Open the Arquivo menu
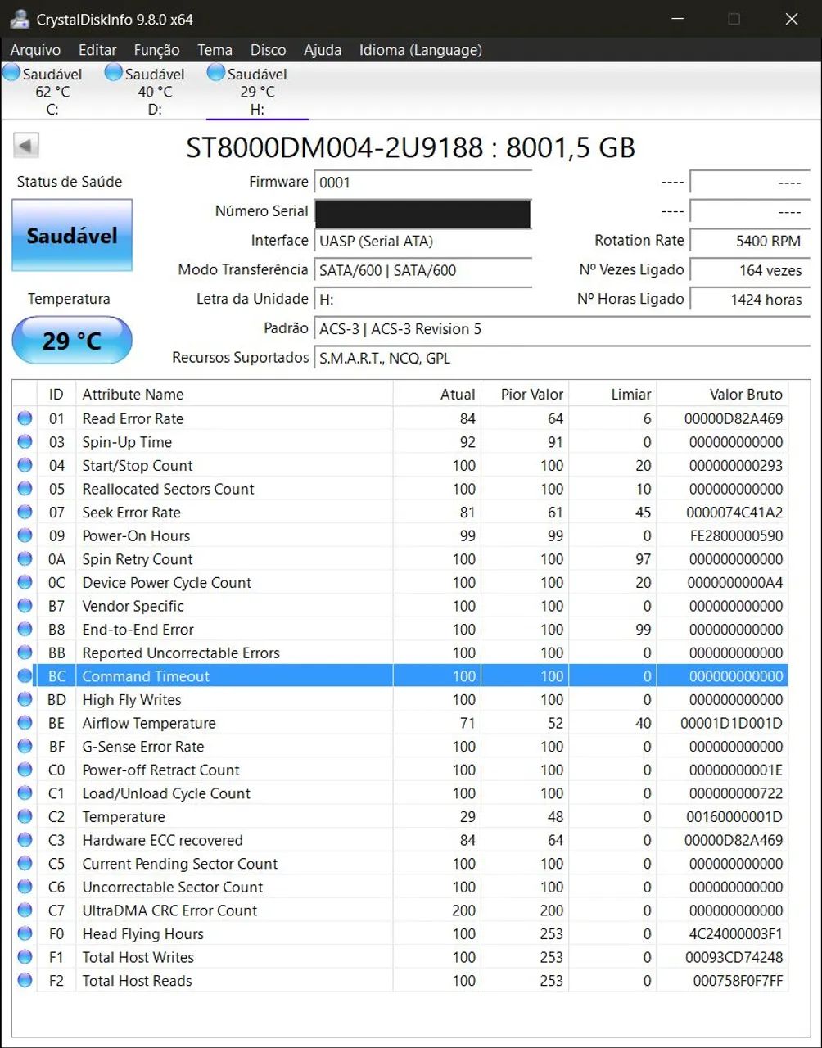This screenshot has width=822, height=1048. [x=35, y=50]
